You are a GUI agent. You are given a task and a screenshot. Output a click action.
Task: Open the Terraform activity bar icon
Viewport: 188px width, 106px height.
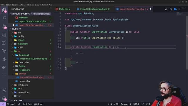4,51
